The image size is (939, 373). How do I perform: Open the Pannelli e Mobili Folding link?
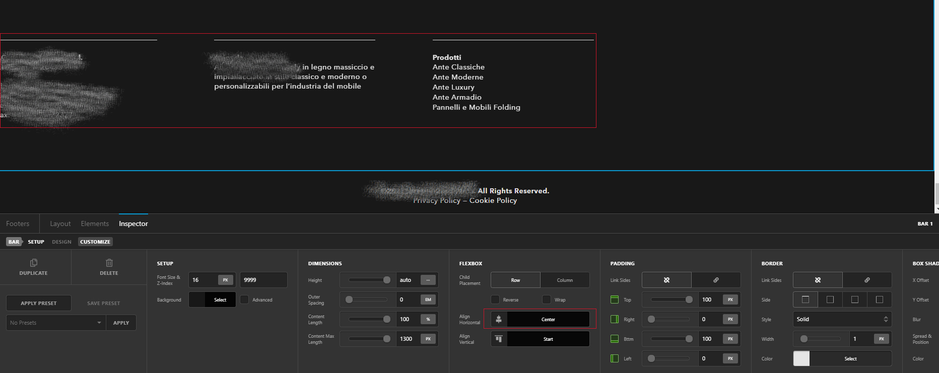(x=477, y=107)
